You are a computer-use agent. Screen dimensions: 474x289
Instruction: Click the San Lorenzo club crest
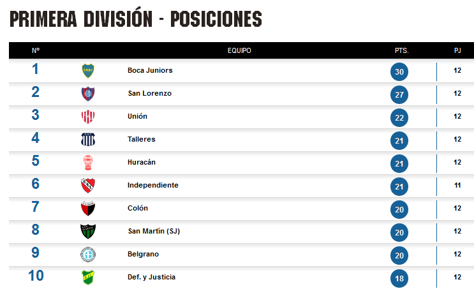pos(88,94)
